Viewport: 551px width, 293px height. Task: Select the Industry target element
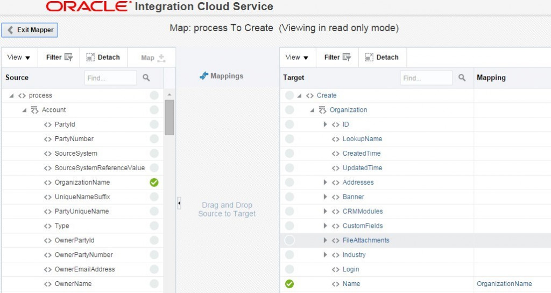[354, 255]
